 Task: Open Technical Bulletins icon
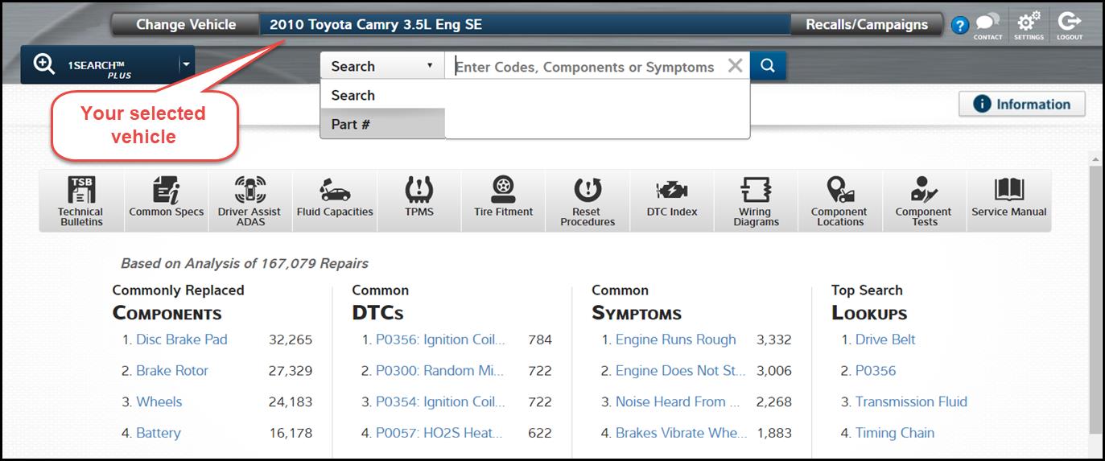pos(80,200)
